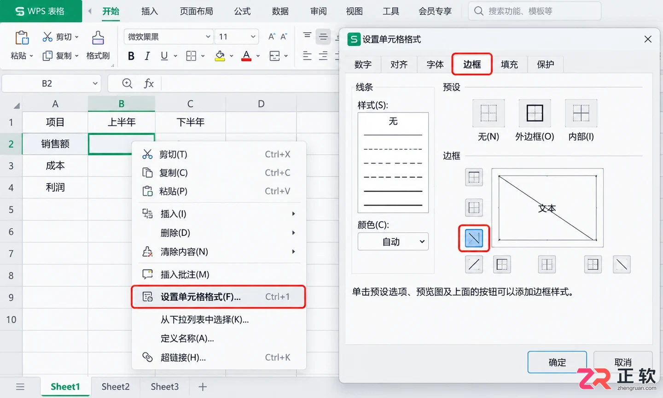The height and width of the screenshot is (398, 663).
Task: Toggle the right border button
Action: tap(593, 264)
